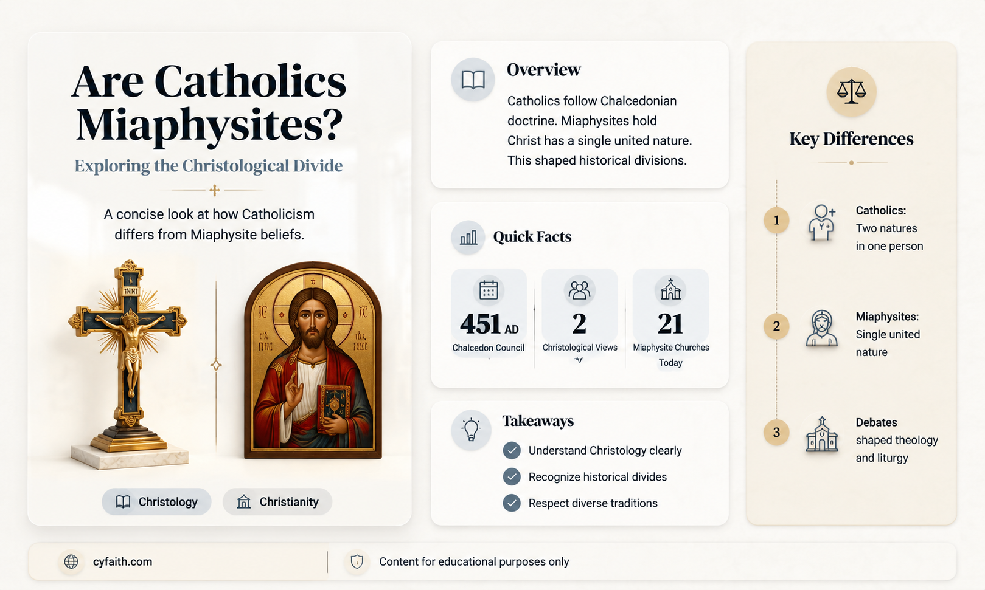
Task: Click the book icon in Christology tag
Action: pyautogui.click(x=123, y=502)
